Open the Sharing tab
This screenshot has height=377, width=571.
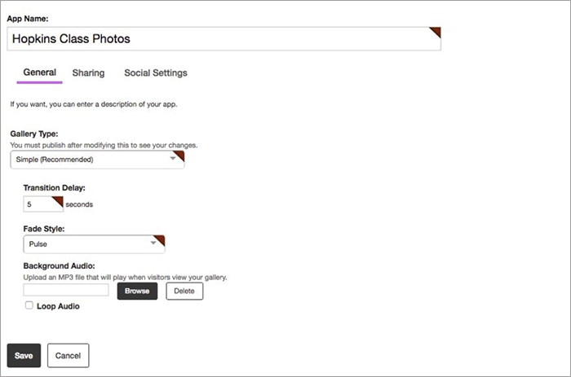coord(88,72)
